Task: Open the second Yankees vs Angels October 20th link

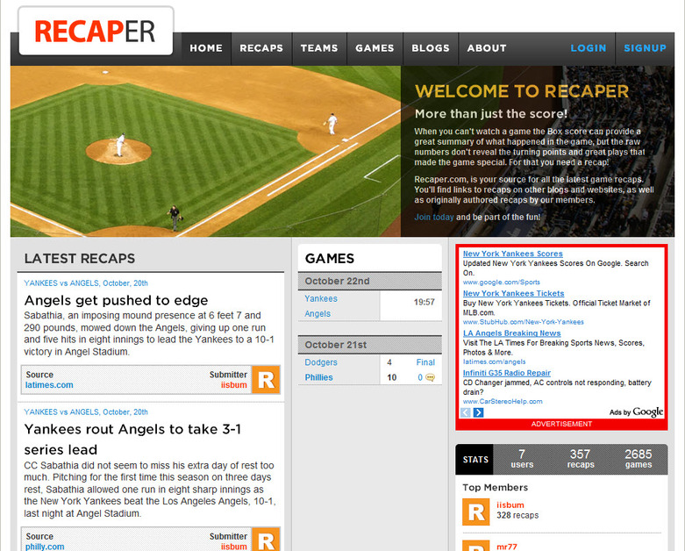Action: click(x=86, y=412)
